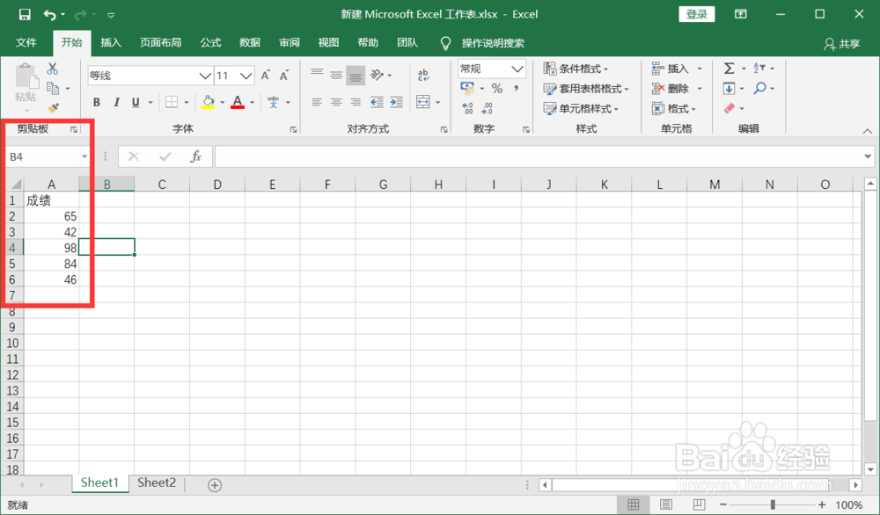The width and height of the screenshot is (880, 515).
Task: Click the text orientation icon
Action: [x=378, y=75]
